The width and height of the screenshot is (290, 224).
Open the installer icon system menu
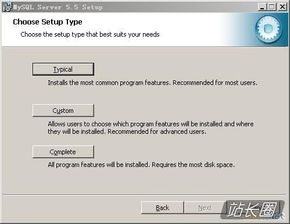pos(8,7)
